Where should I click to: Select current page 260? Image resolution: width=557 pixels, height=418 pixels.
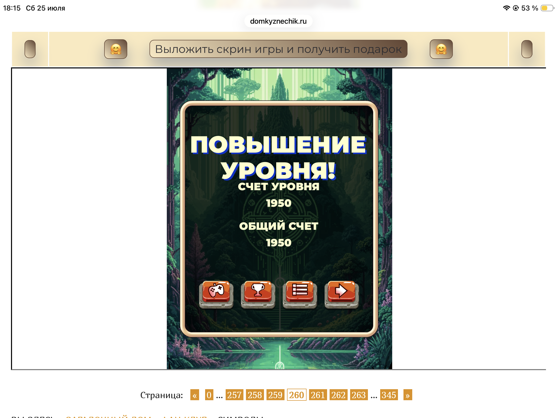[297, 395]
